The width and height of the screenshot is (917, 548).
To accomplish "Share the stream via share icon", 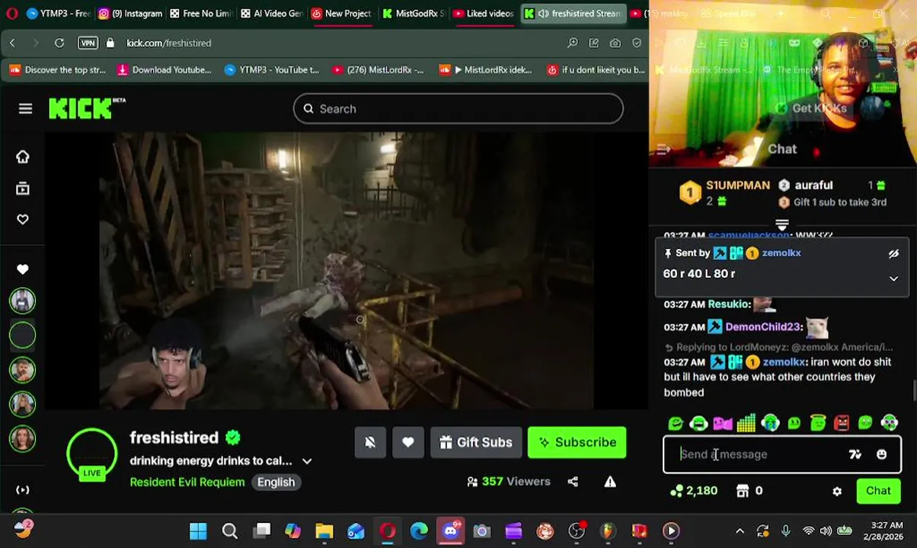I will [x=573, y=482].
